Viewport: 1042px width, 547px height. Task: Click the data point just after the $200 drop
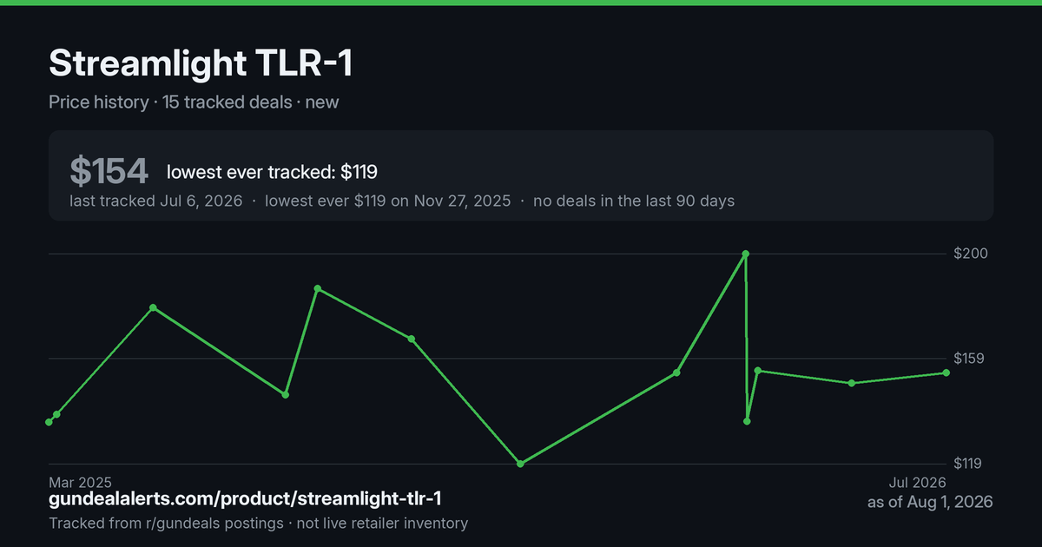(747, 421)
